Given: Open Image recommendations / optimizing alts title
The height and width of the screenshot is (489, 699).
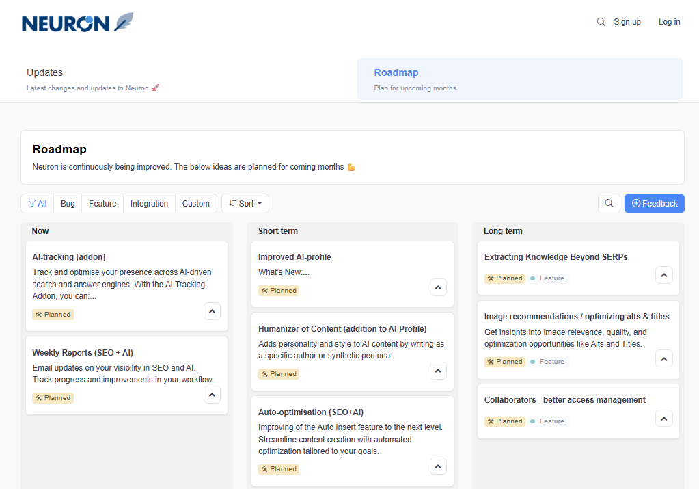Looking at the screenshot, I should pyautogui.click(x=577, y=317).
